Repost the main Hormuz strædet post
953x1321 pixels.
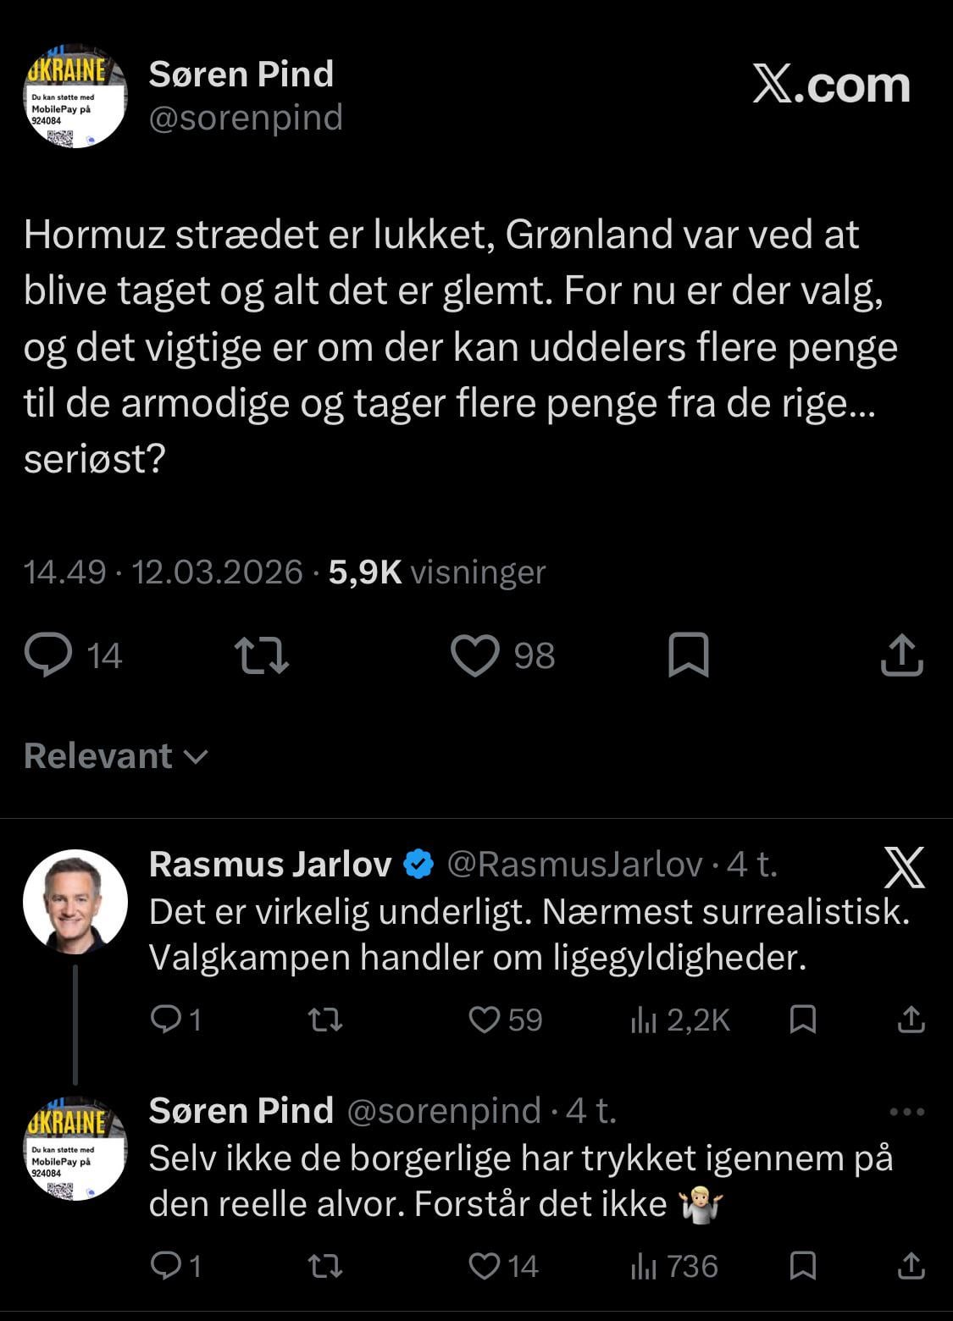pyautogui.click(x=261, y=655)
